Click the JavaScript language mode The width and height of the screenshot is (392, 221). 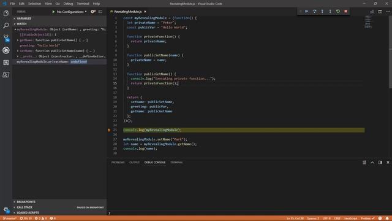click(350, 219)
